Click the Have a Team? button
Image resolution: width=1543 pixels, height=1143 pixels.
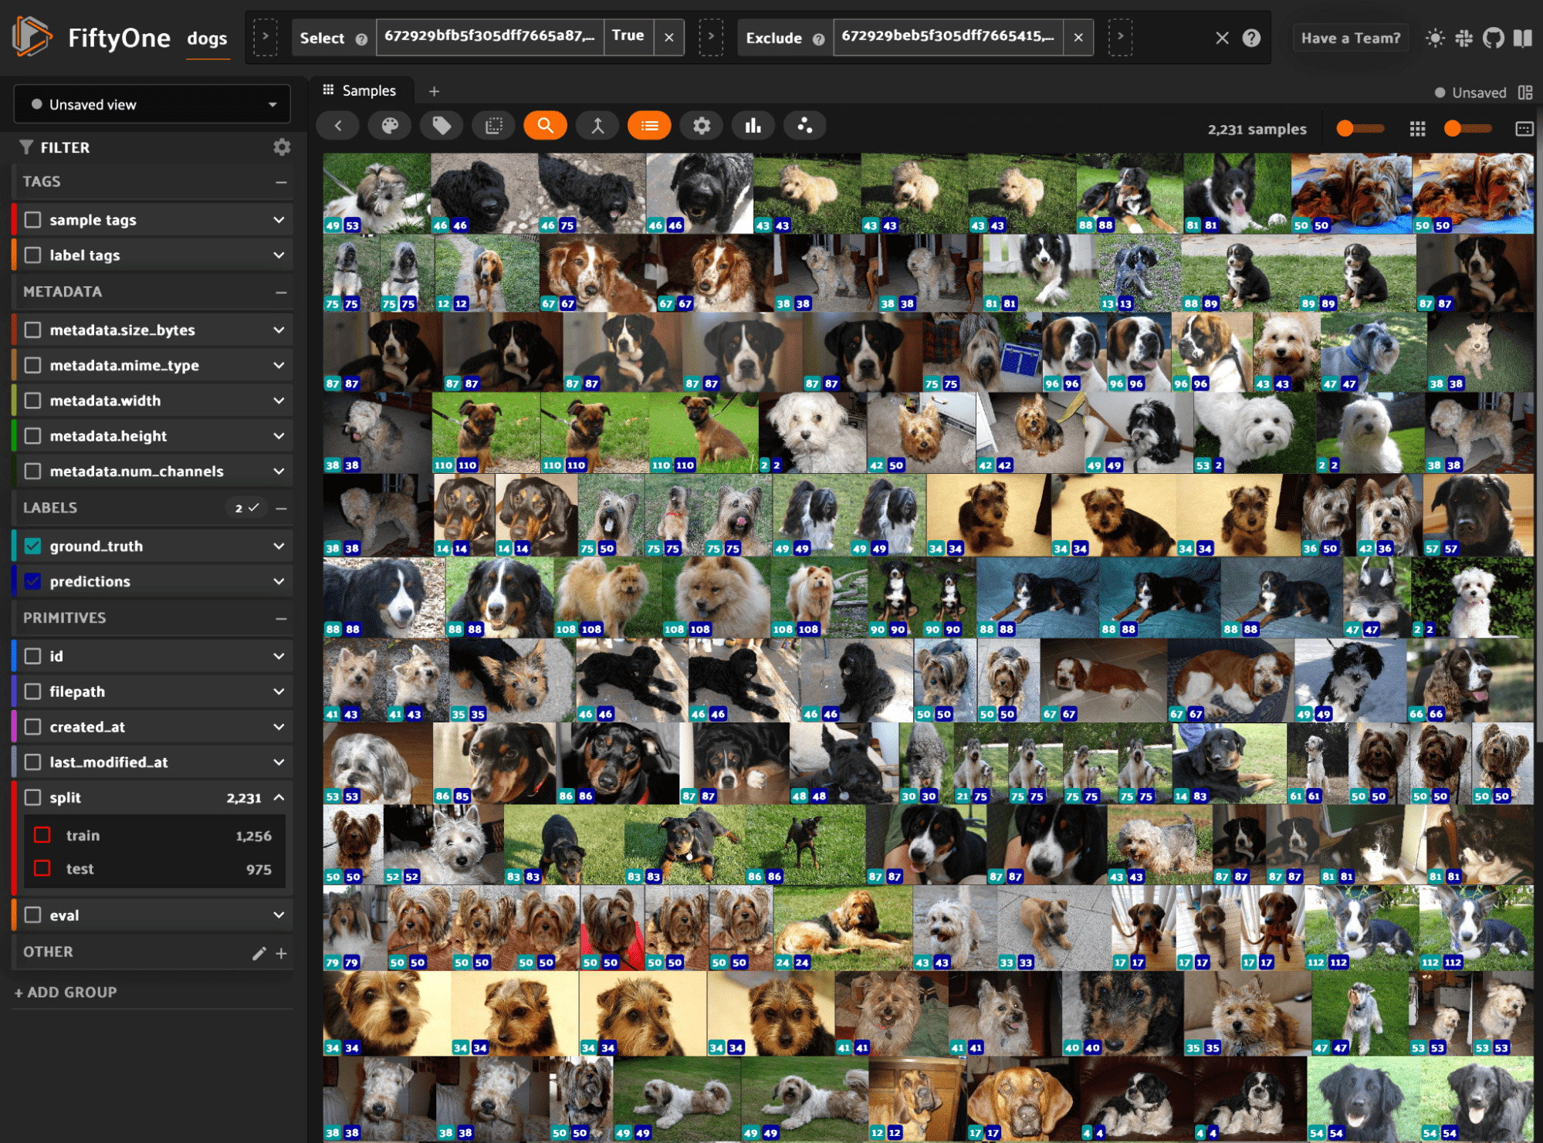1350,38
